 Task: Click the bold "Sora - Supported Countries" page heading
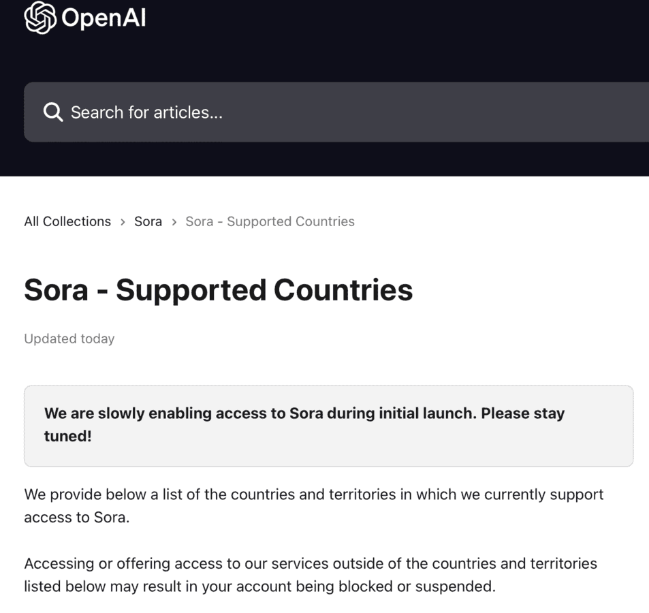click(x=218, y=289)
